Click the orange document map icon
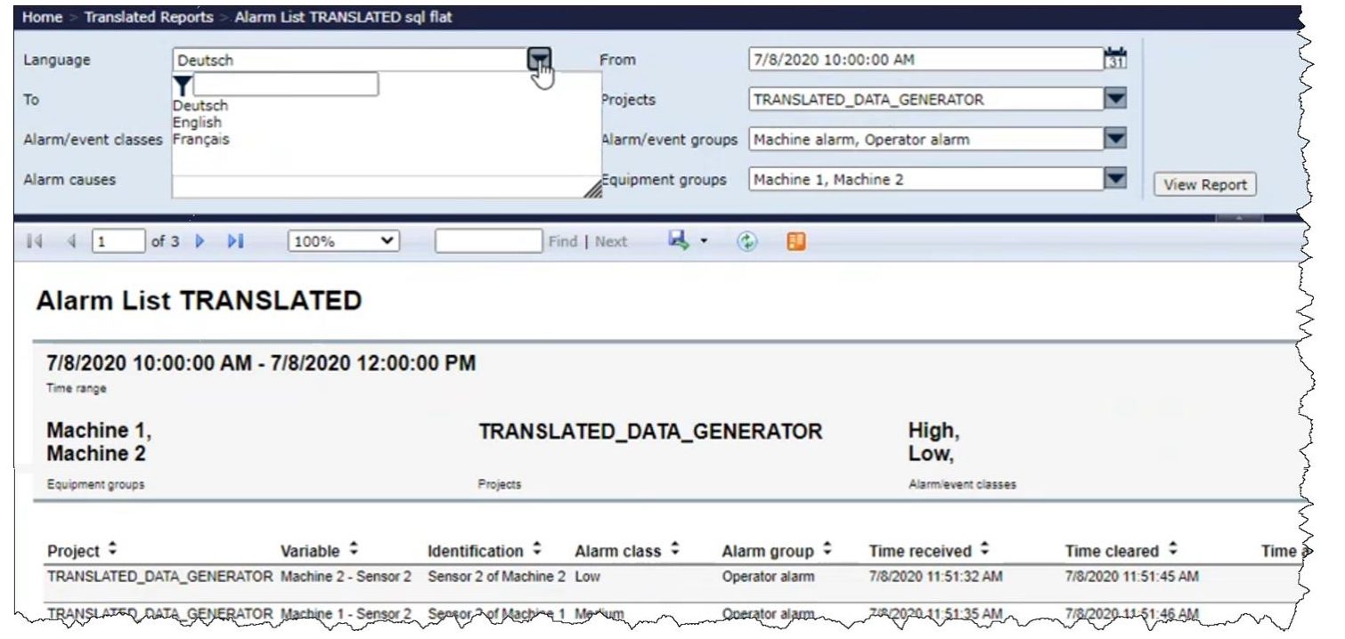Image resolution: width=1345 pixels, height=639 pixels. click(796, 241)
